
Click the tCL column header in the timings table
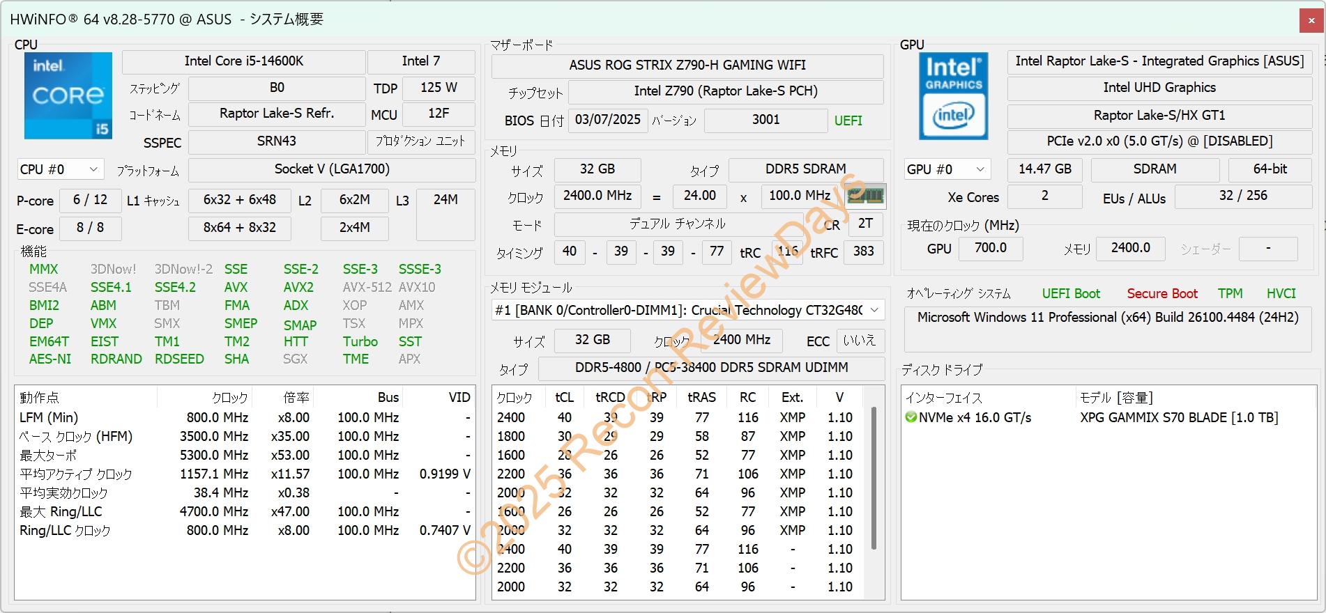point(564,397)
